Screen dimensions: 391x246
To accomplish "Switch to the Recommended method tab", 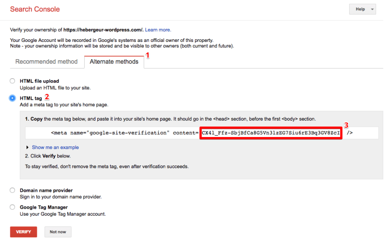I will (x=47, y=61).
